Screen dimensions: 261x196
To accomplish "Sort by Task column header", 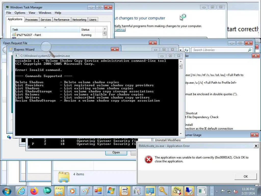I will point(45,30).
